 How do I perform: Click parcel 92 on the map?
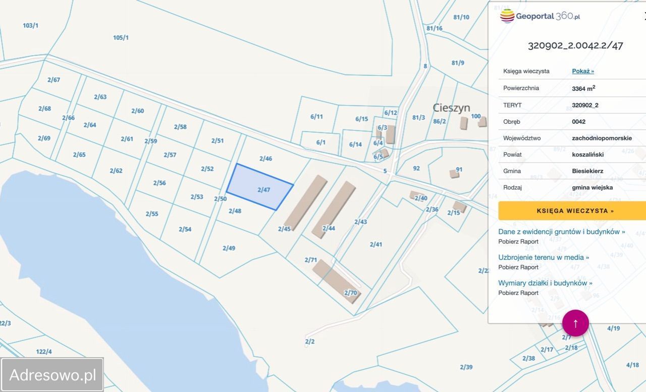(x=416, y=168)
